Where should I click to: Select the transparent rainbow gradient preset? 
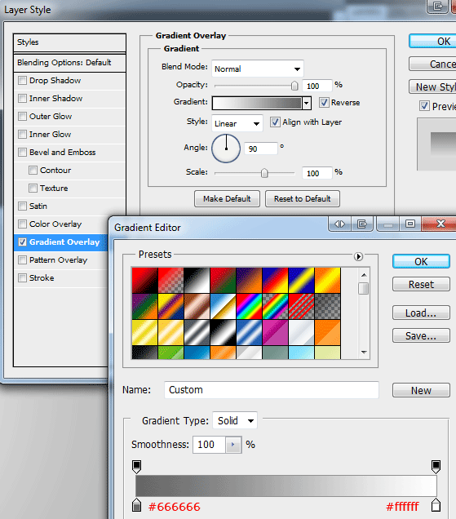click(x=276, y=307)
